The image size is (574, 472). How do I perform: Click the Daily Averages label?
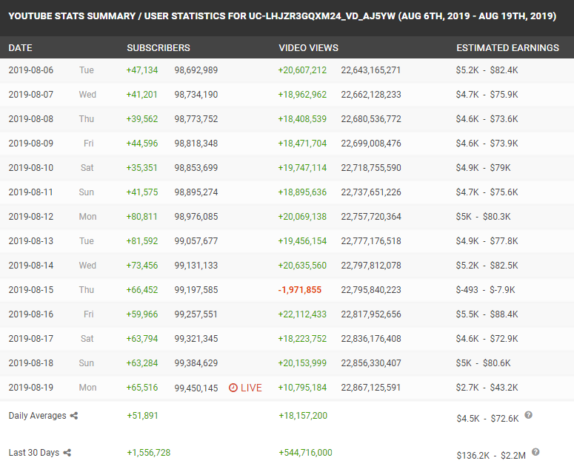(x=37, y=416)
